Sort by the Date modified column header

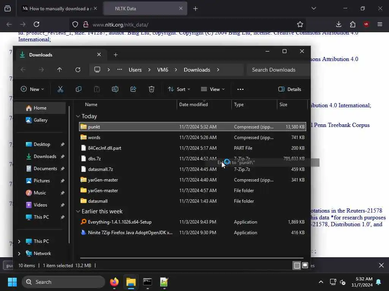pos(204,105)
